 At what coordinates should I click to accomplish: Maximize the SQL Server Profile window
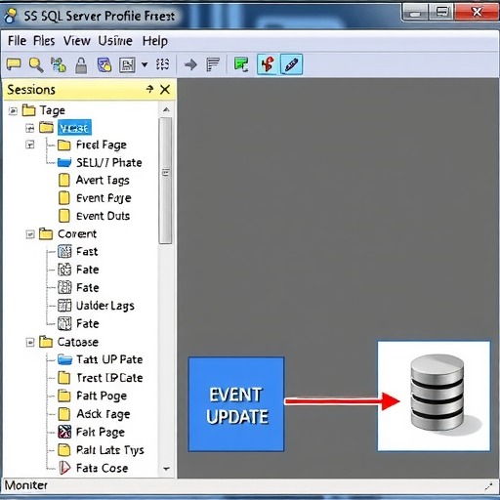click(442, 13)
